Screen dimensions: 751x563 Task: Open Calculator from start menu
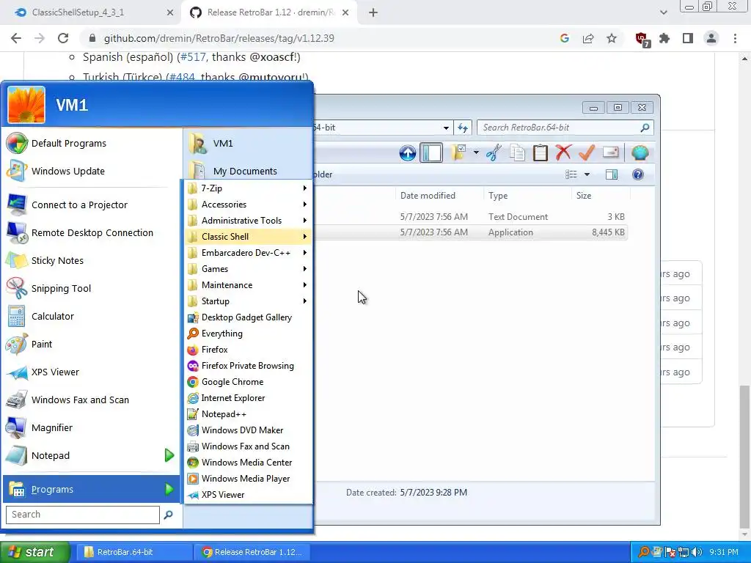[91, 316]
